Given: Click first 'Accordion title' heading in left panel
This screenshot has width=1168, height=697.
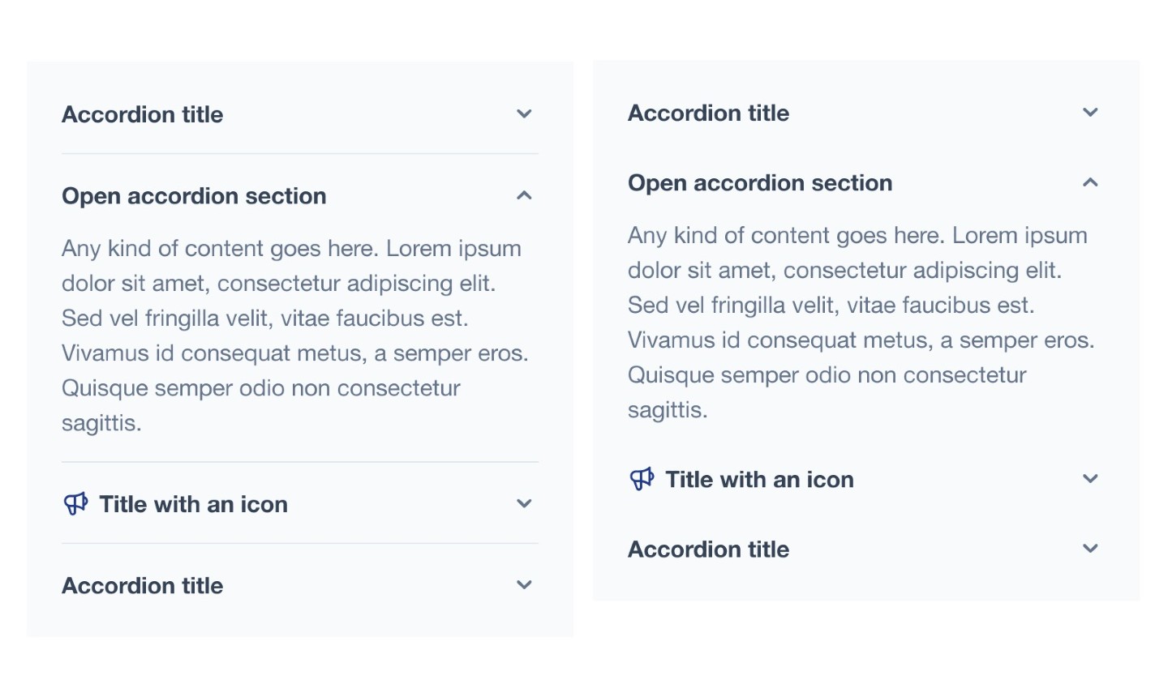Looking at the screenshot, I should pyautogui.click(x=143, y=114).
